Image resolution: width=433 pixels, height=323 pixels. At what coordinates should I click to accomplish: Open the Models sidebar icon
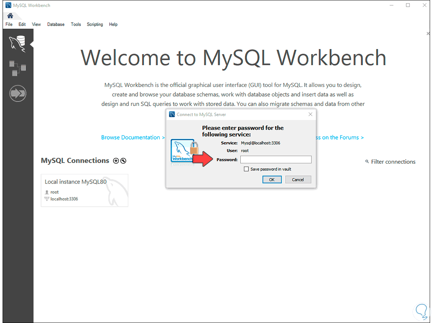[18, 68]
